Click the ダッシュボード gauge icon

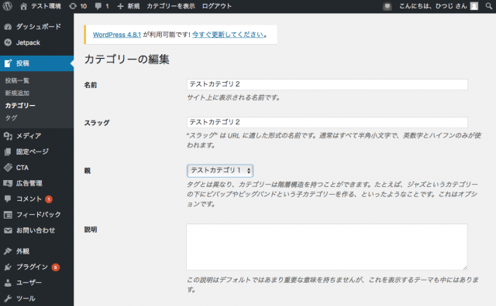8,27
